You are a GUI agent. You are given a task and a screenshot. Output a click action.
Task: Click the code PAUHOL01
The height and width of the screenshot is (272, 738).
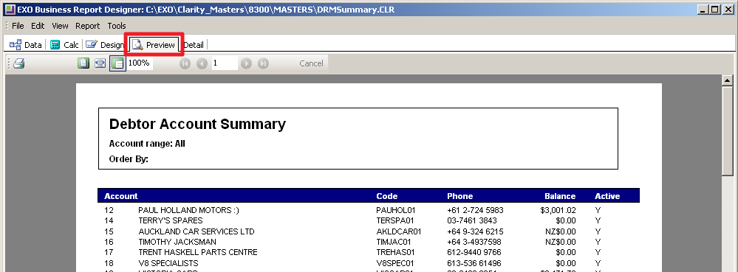click(395, 210)
